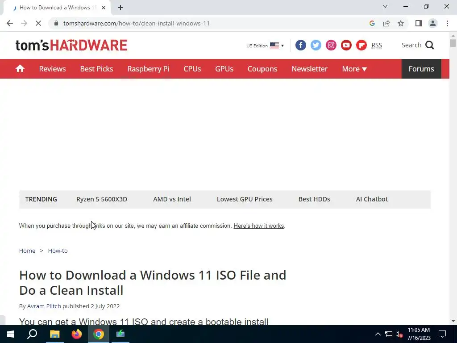Open the Forums button

point(421,69)
